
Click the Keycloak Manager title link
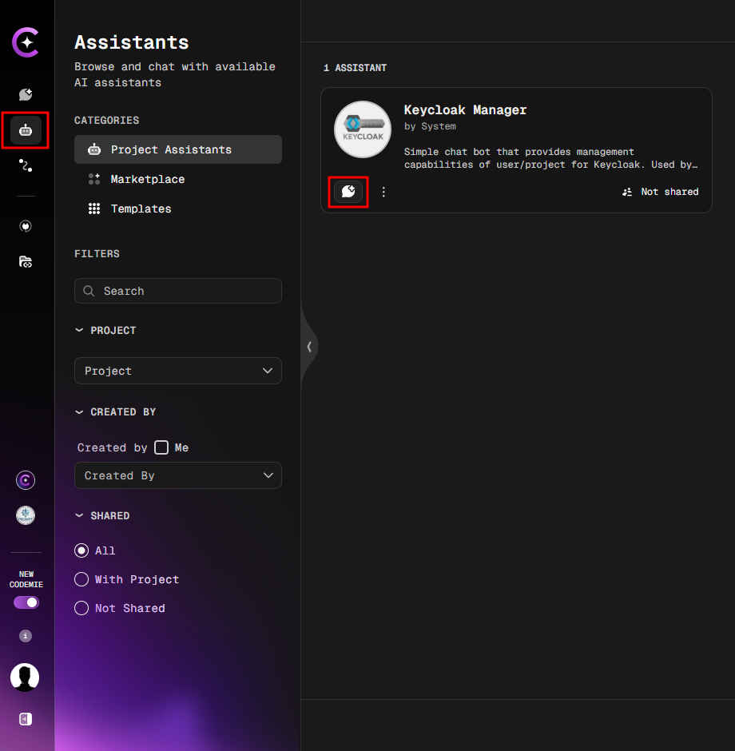point(465,109)
